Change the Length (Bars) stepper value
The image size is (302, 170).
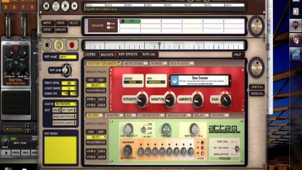coord(69,88)
